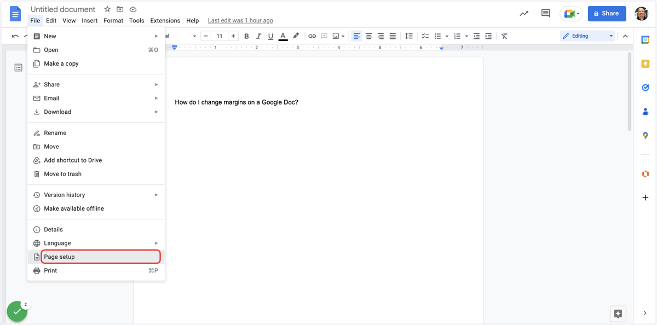657x325 pixels.
Task: Open the activity dashboard trend icon
Action: tap(524, 14)
